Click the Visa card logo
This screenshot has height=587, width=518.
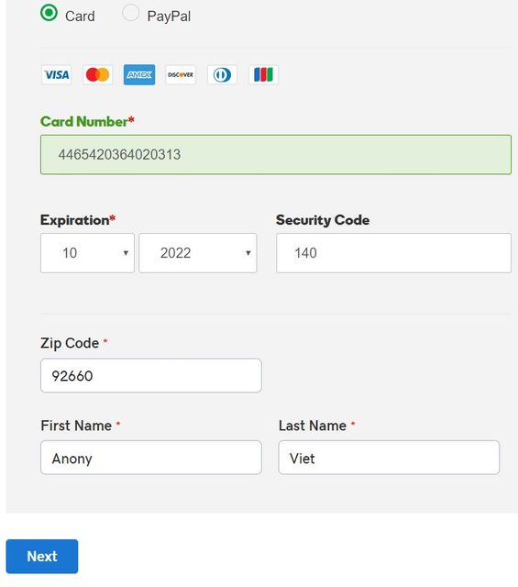click(x=57, y=75)
